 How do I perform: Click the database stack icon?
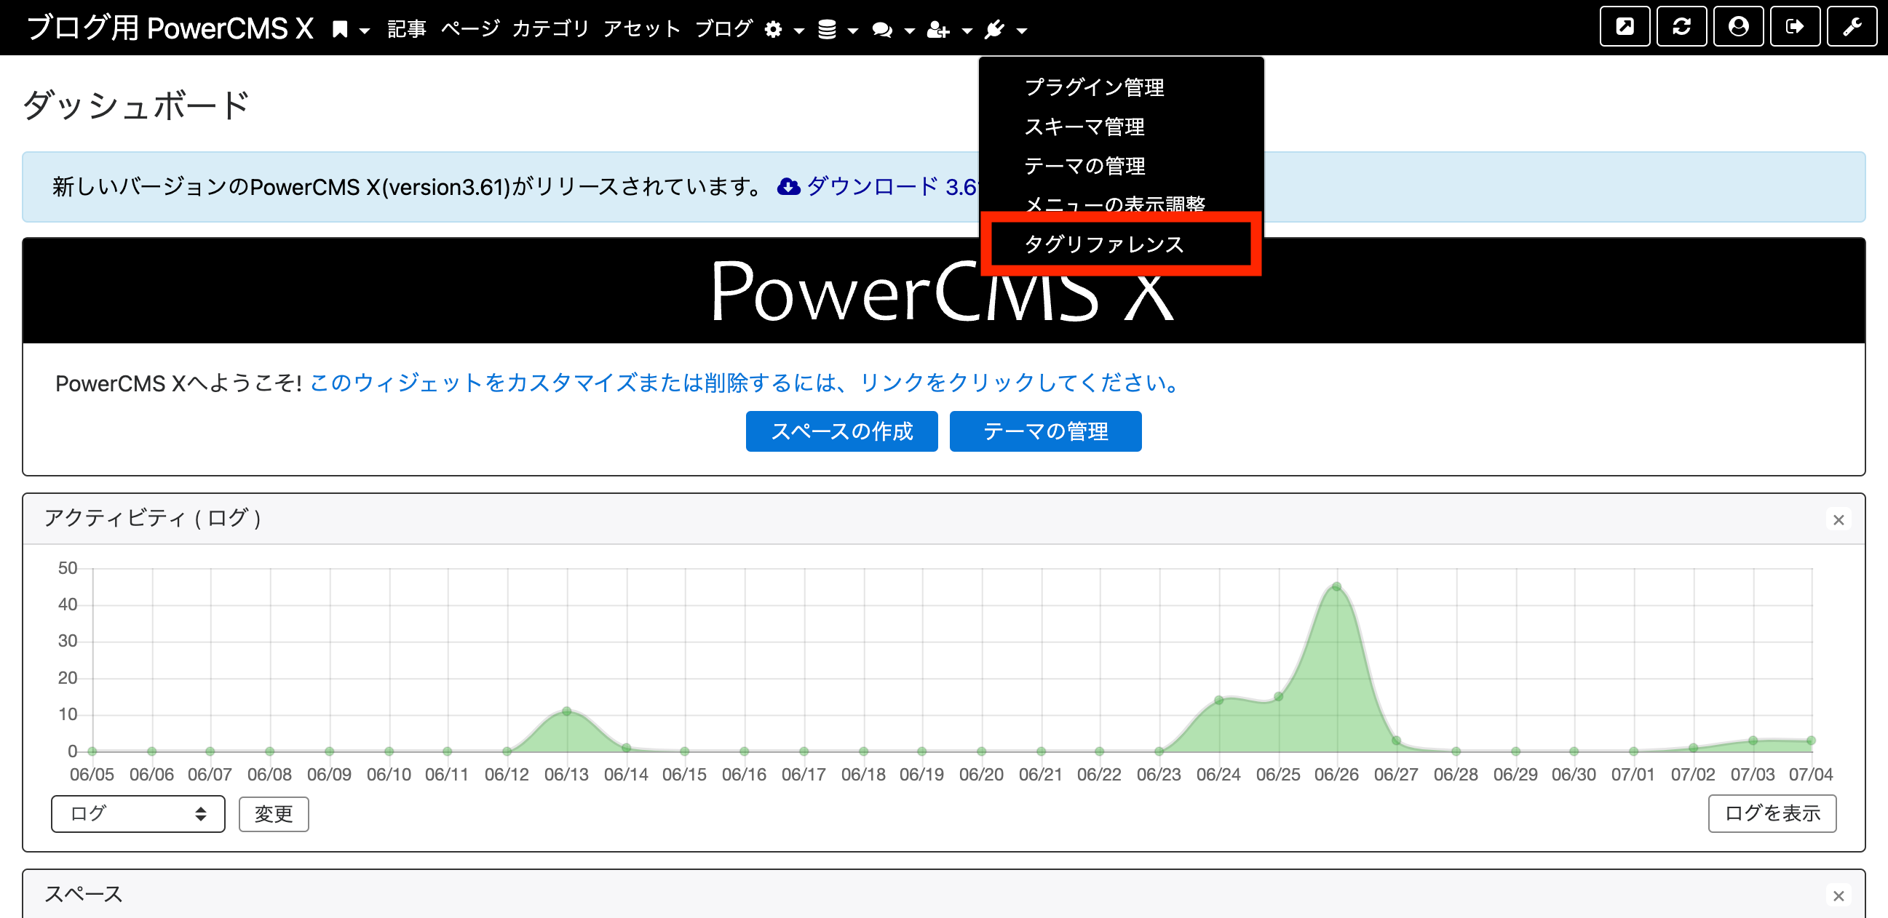(x=827, y=29)
